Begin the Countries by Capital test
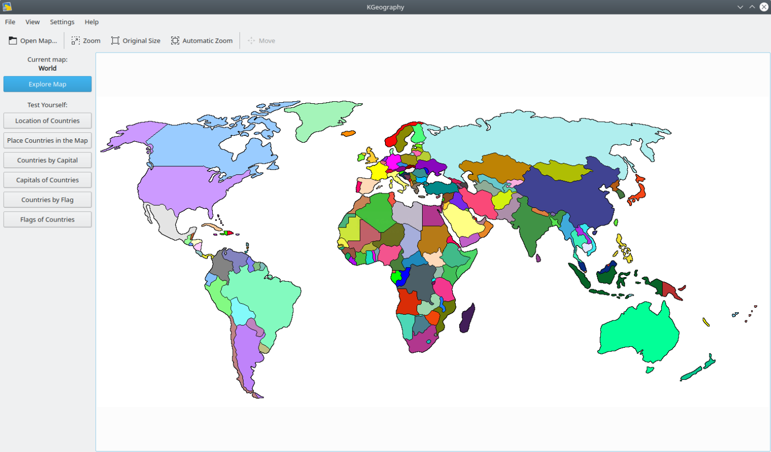The width and height of the screenshot is (771, 452). point(47,160)
